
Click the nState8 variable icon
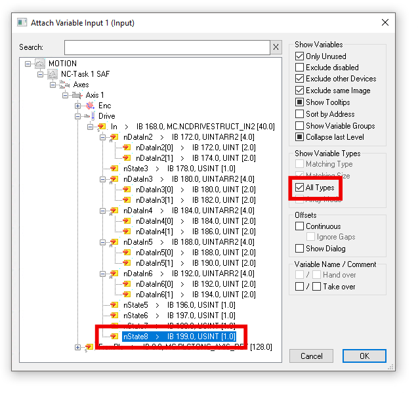pyautogui.click(x=114, y=337)
